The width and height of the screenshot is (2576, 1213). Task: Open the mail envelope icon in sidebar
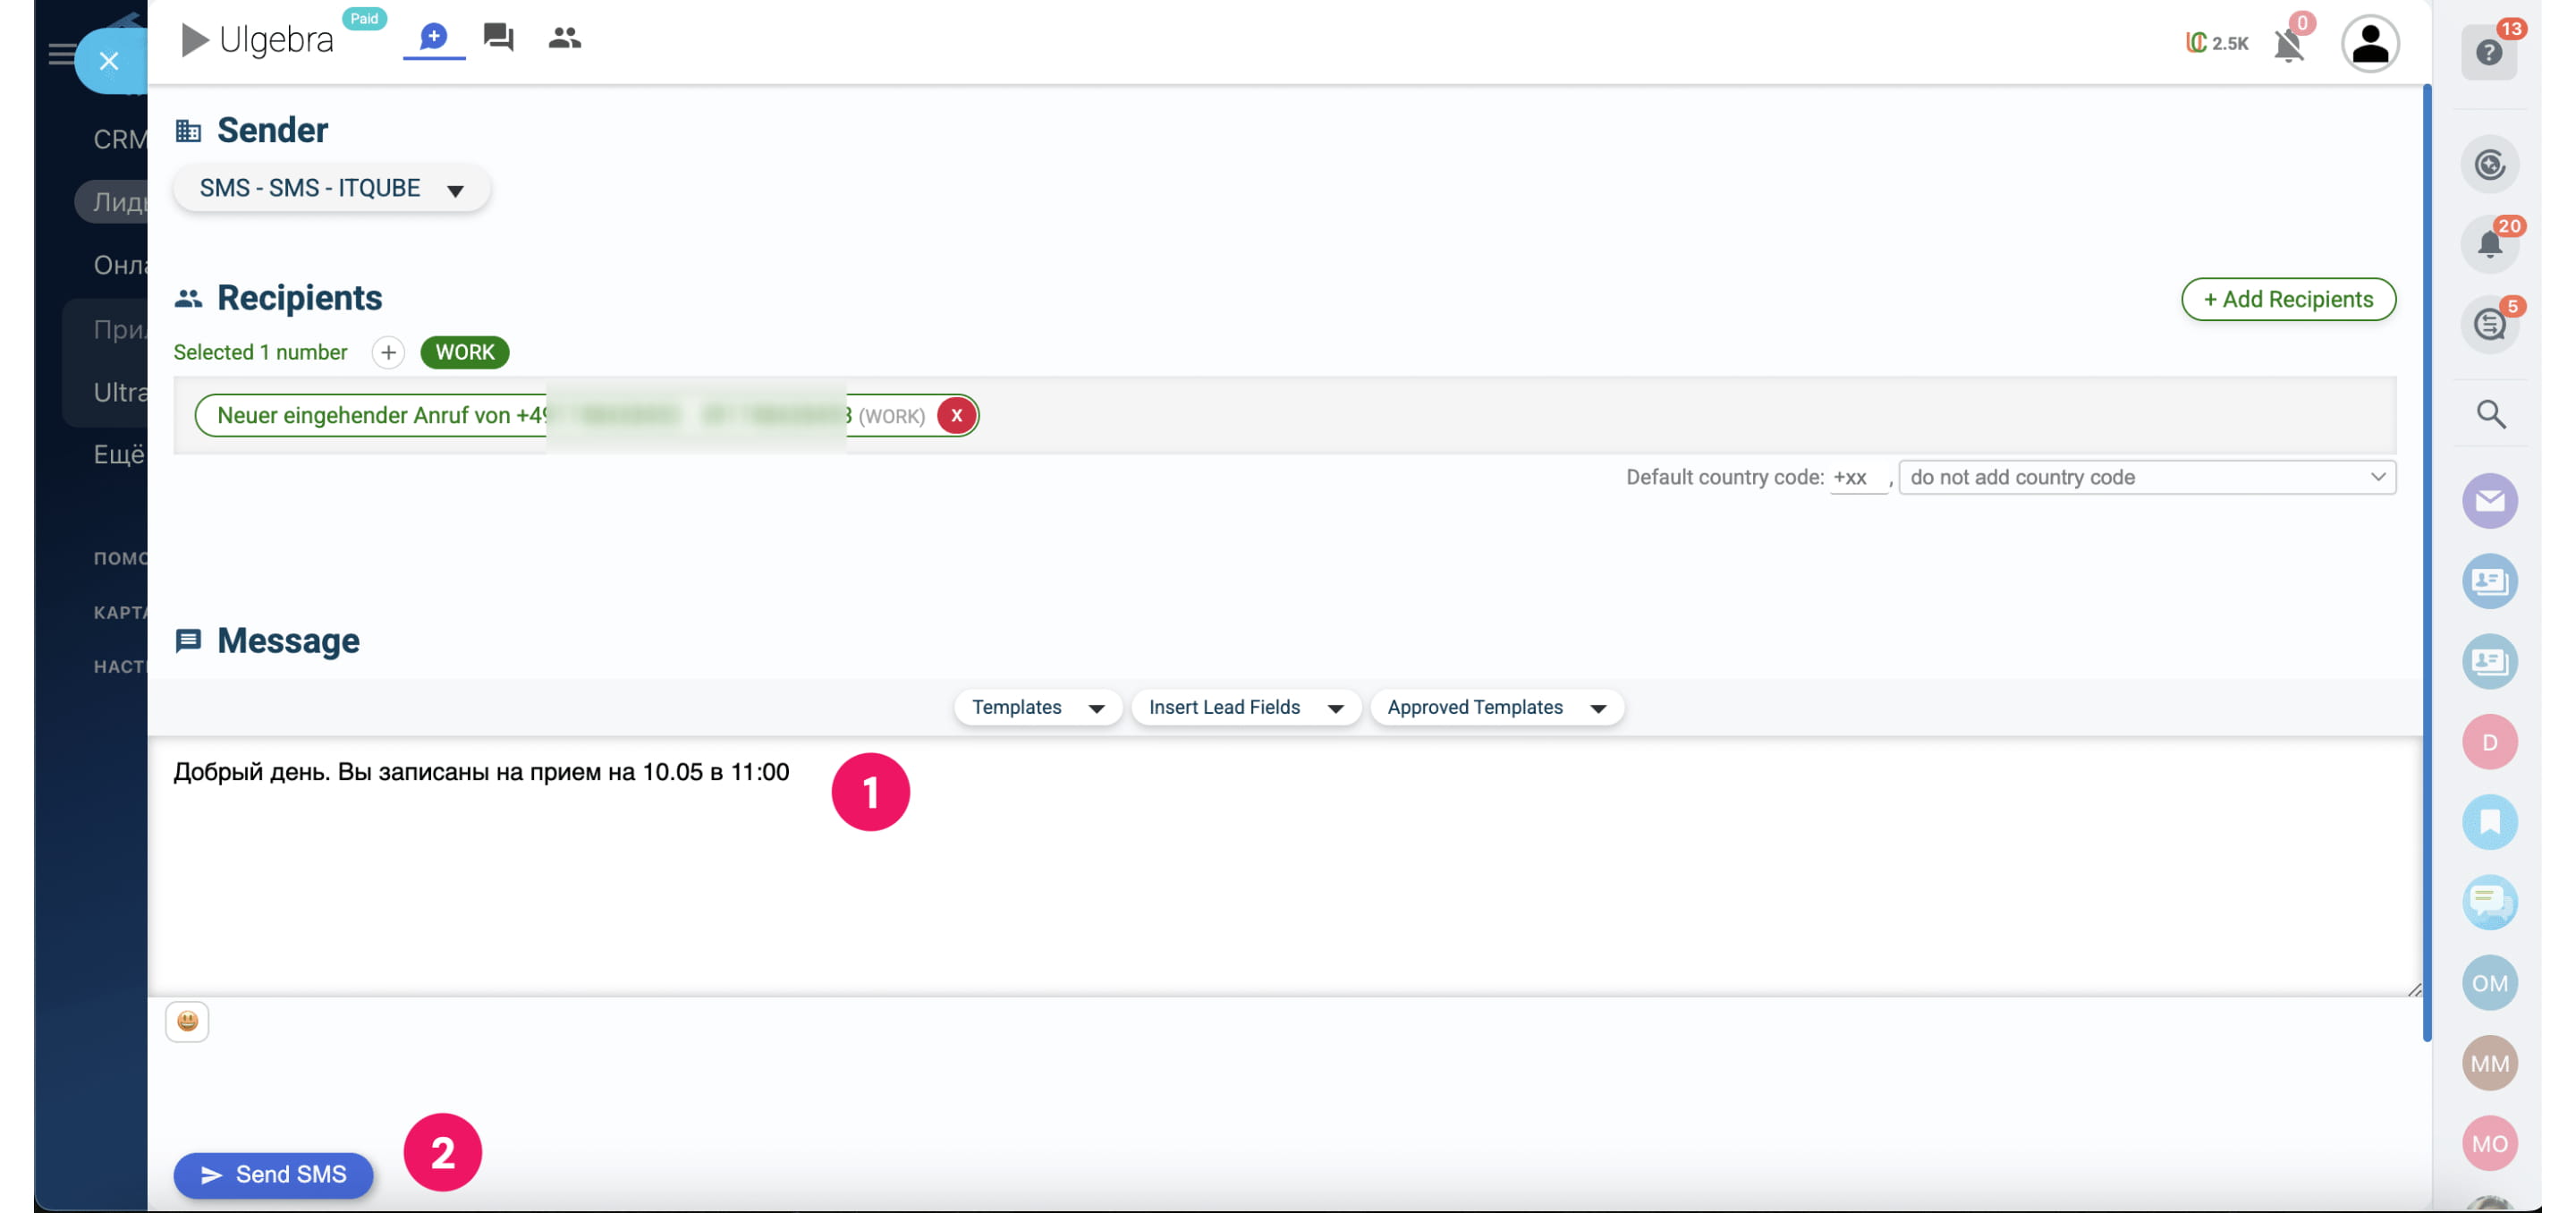[x=2489, y=501]
